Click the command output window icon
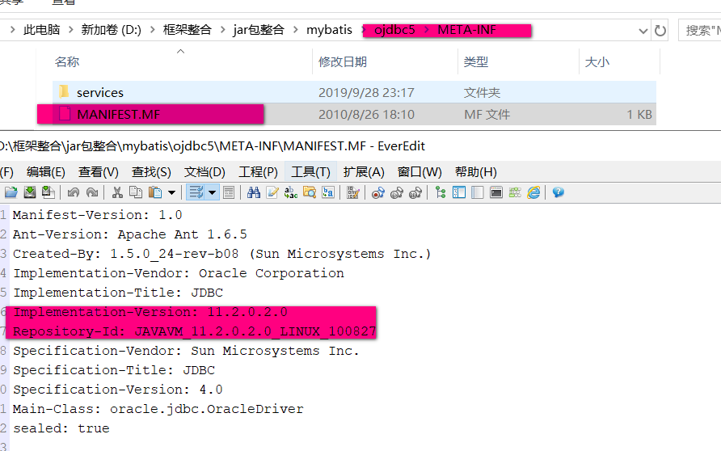The height and width of the screenshot is (451, 721). [496, 192]
